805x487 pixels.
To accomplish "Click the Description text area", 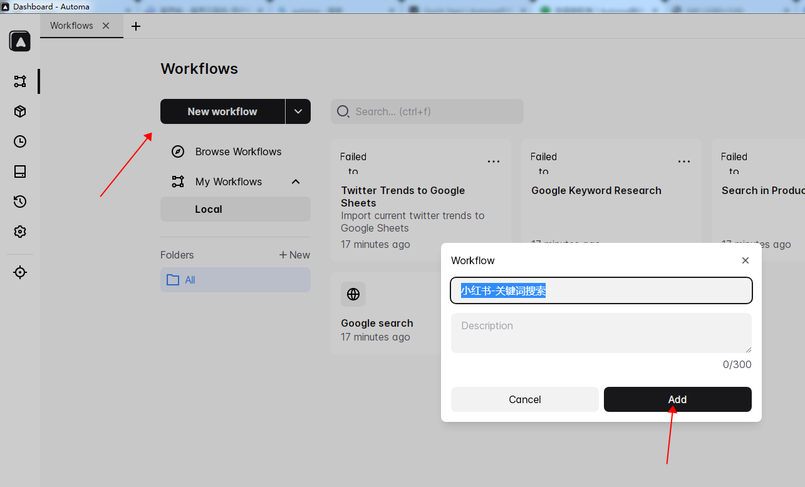I will (x=601, y=333).
